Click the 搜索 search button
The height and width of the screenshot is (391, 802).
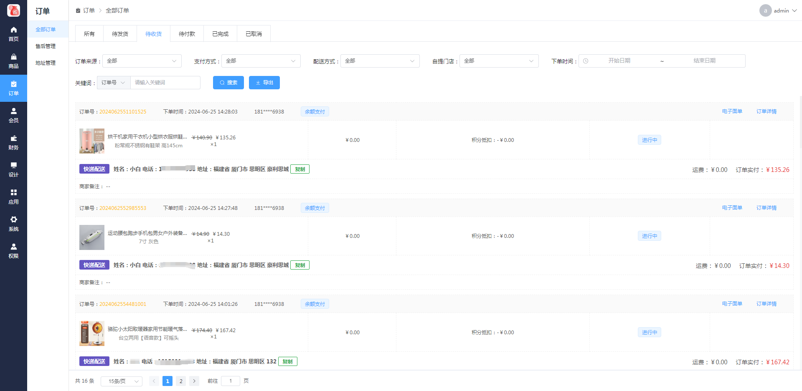click(228, 83)
